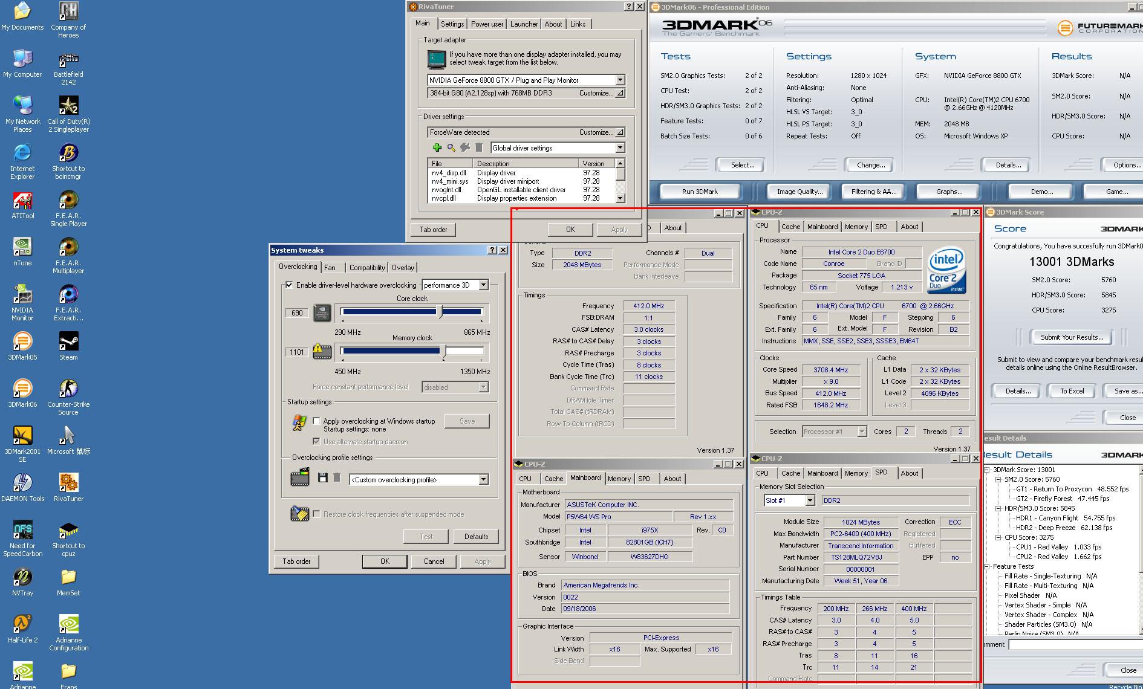Open Image Quality settings in 3DMark06
Viewport: 1143px width, 689px height.
[x=799, y=192]
